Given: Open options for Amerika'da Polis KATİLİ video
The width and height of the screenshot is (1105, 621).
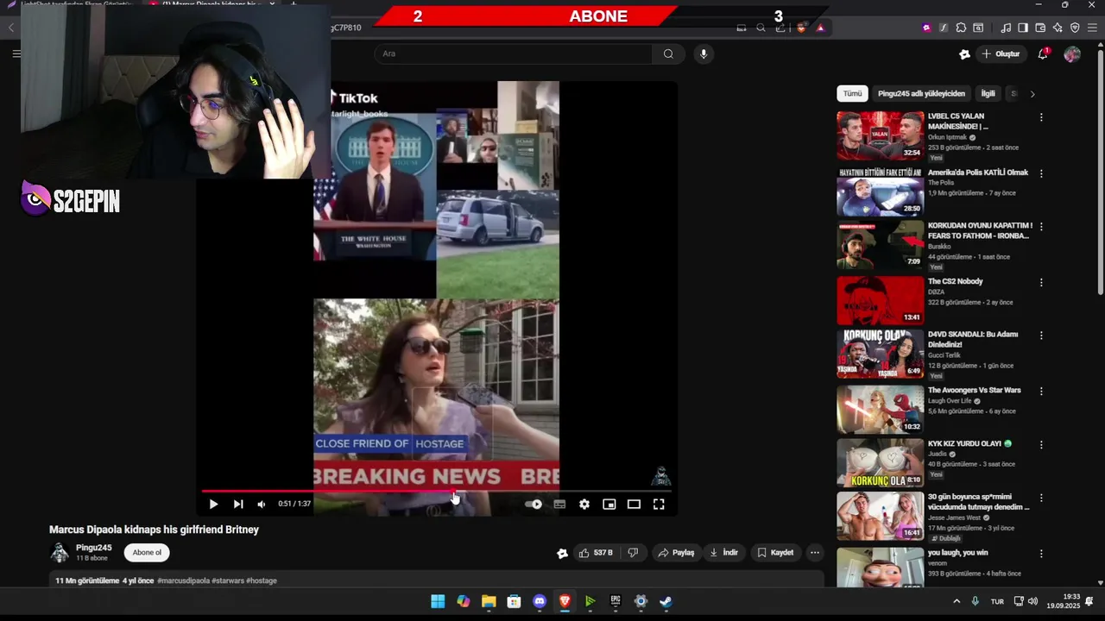Looking at the screenshot, I should click(x=1041, y=173).
